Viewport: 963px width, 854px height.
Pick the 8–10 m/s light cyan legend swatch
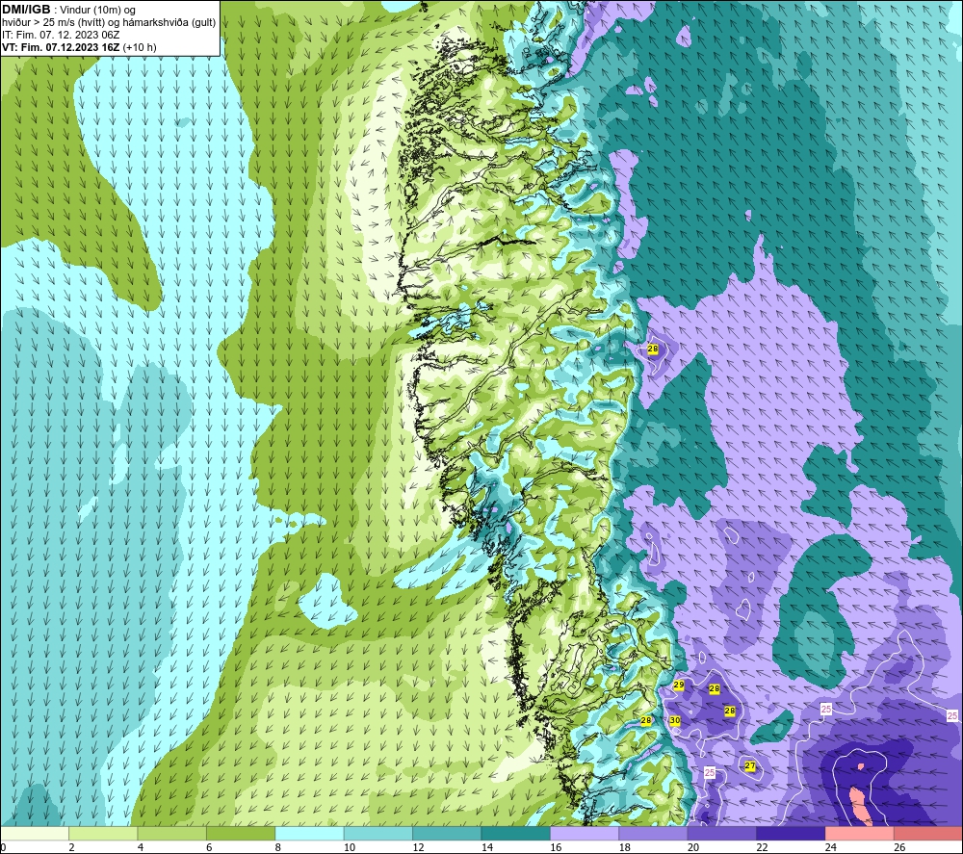pyautogui.click(x=309, y=834)
